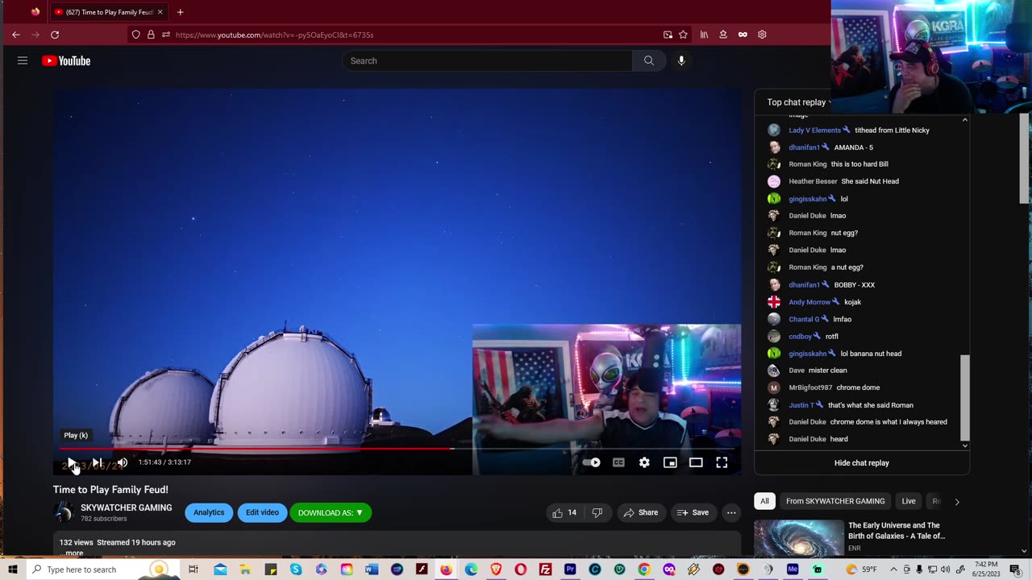Viewport: 1032px width, 580px height.
Task: Start voice search with the microphone
Action: click(x=681, y=60)
